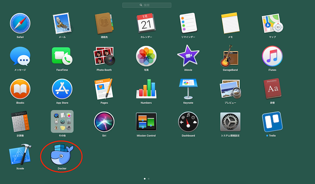This screenshot has width=315, height=184.
Task: Launch the Messages speech bubble app
Action: click(x=20, y=56)
